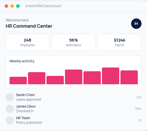Click the '2m' timestamp
This screenshot has width=147, height=131.
[x=139, y=97]
